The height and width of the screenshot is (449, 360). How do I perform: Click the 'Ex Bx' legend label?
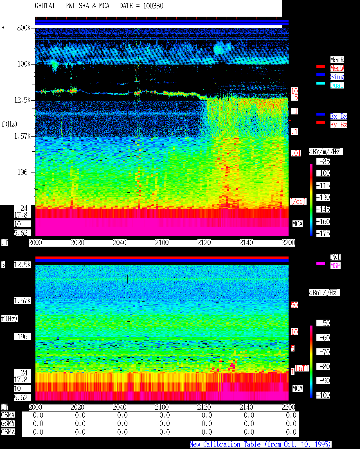[x=339, y=116]
